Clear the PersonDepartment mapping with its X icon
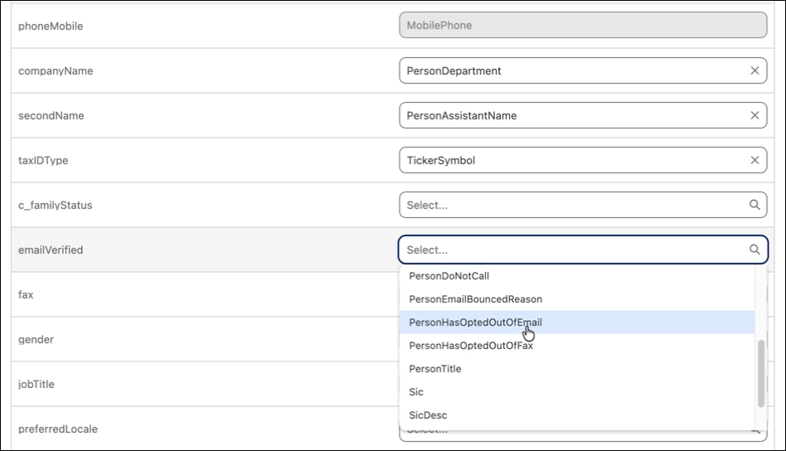This screenshot has width=786, height=451. point(754,70)
